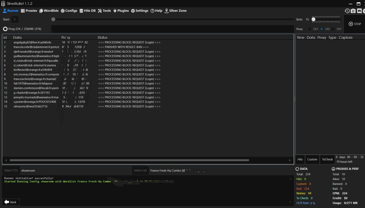The height and width of the screenshot is (208, 365).
Task: Click the horizontal scrollbar under the data table
Action: pos(129,160)
